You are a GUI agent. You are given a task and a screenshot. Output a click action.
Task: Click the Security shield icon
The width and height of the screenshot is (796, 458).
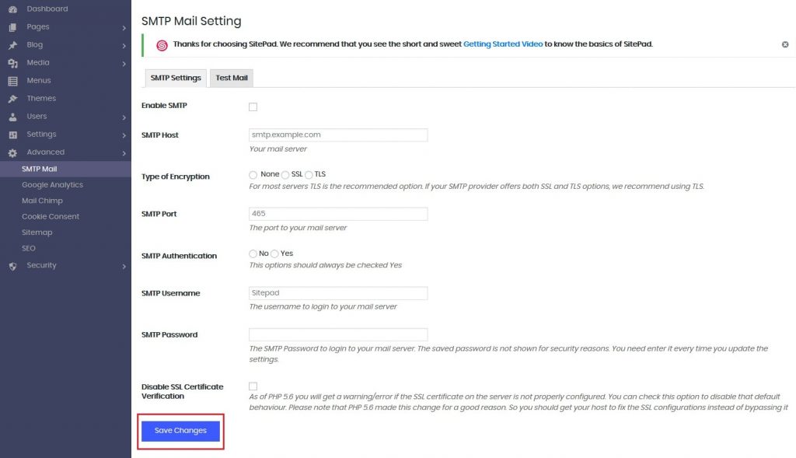point(12,266)
